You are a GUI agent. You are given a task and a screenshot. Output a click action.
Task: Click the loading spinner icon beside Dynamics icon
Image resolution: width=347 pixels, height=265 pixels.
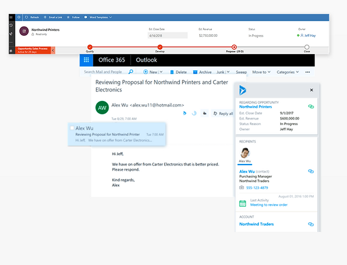click(194, 113)
